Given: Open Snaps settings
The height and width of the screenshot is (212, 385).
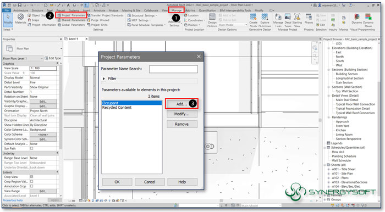Looking at the screenshot, I should [x=33, y=20].
